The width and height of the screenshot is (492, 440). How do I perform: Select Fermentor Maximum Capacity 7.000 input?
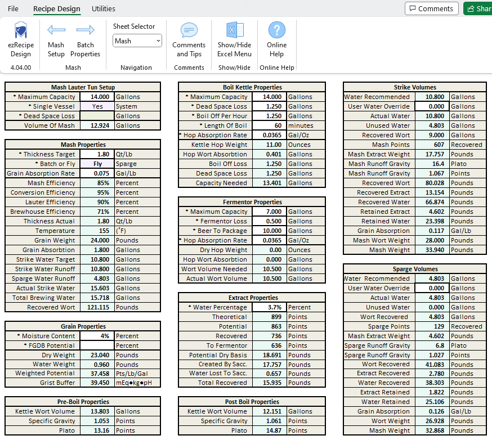(270, 212)
